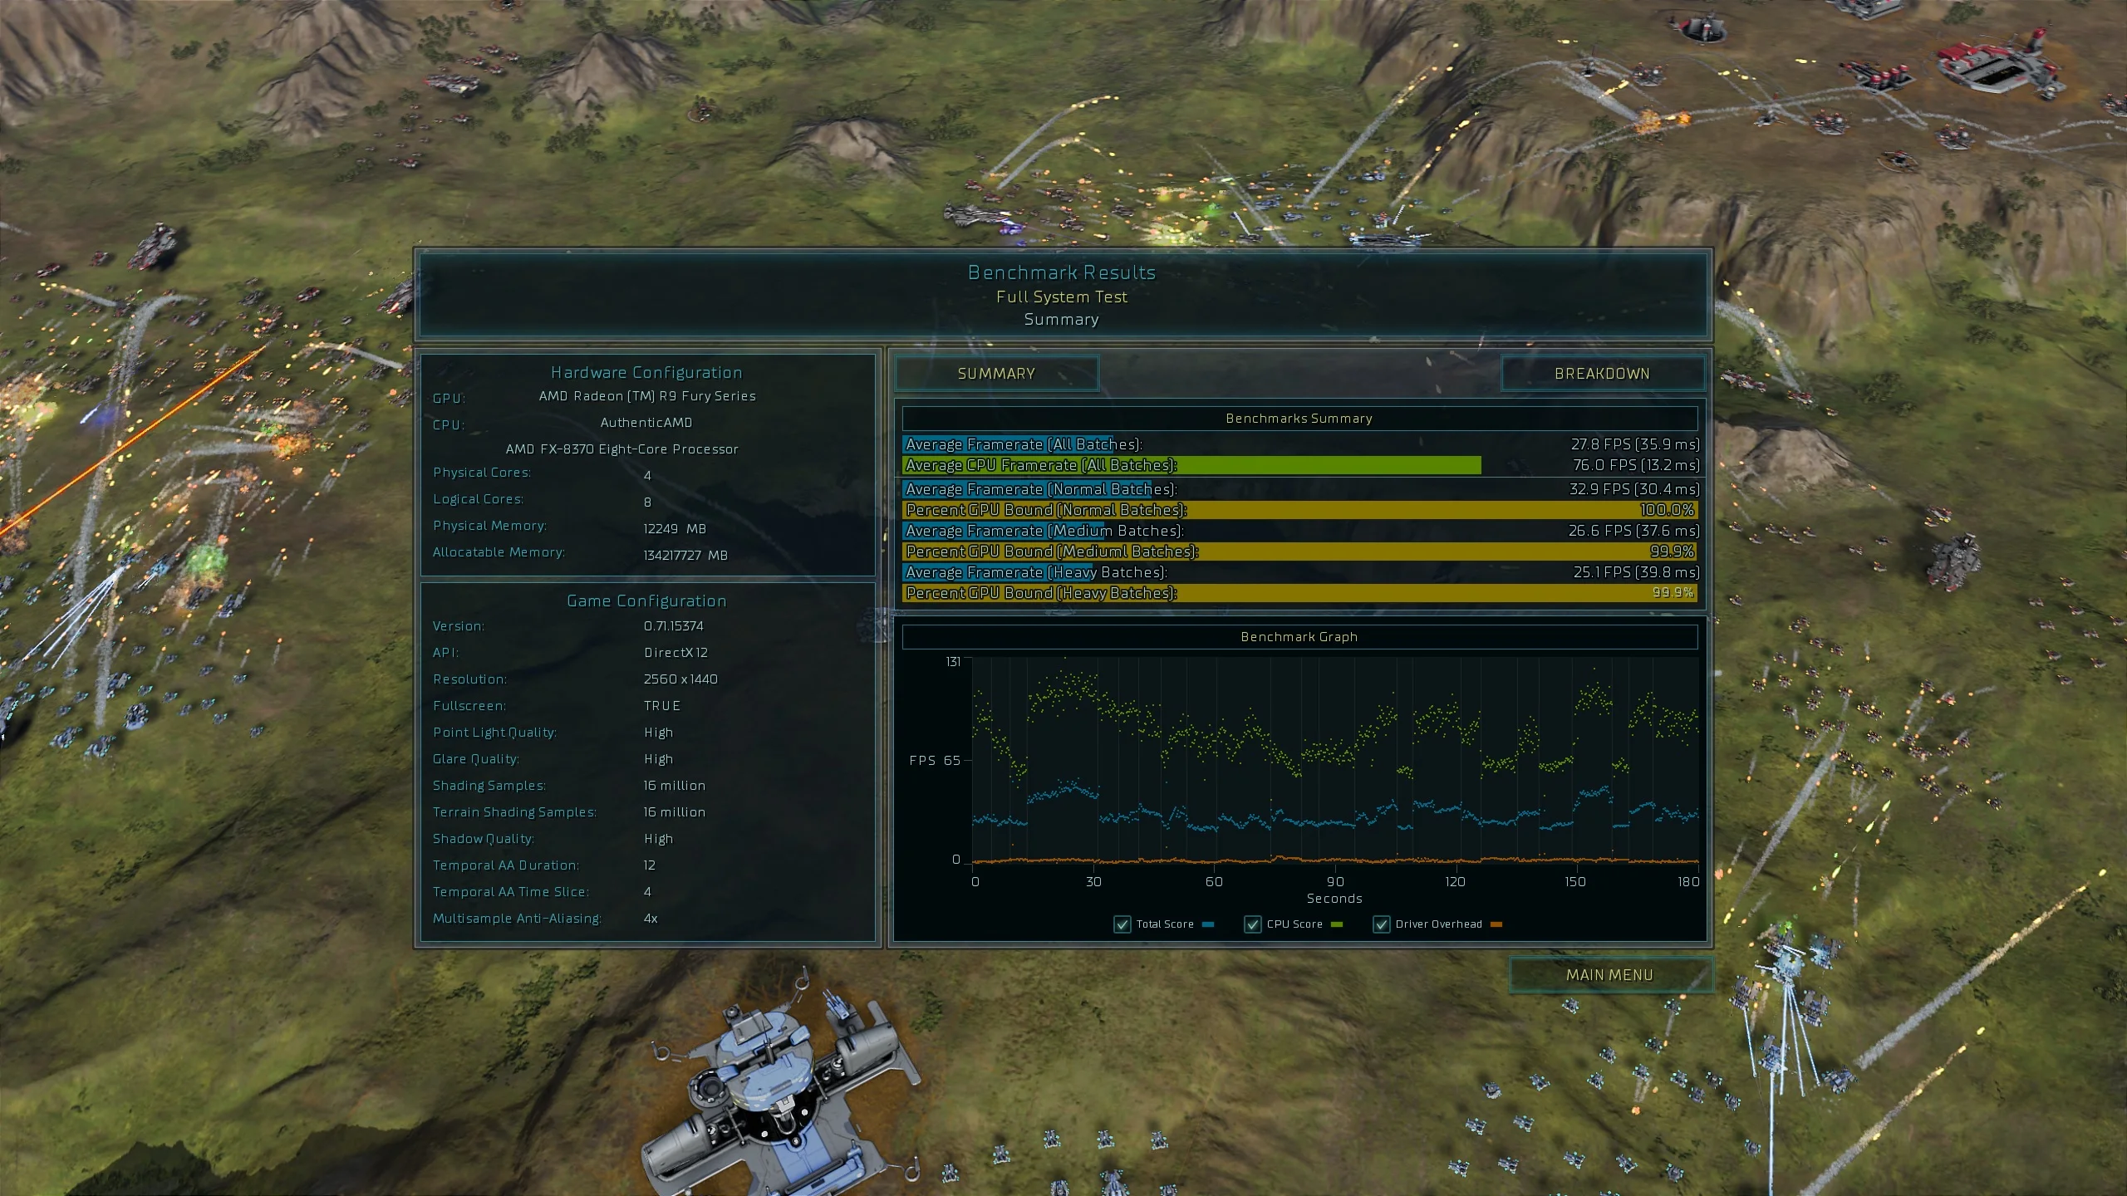Click the Percent GPU Bound Normal Batches bar
This screenshot has height=1196, width=2127.
click(x=1300, y=510)
